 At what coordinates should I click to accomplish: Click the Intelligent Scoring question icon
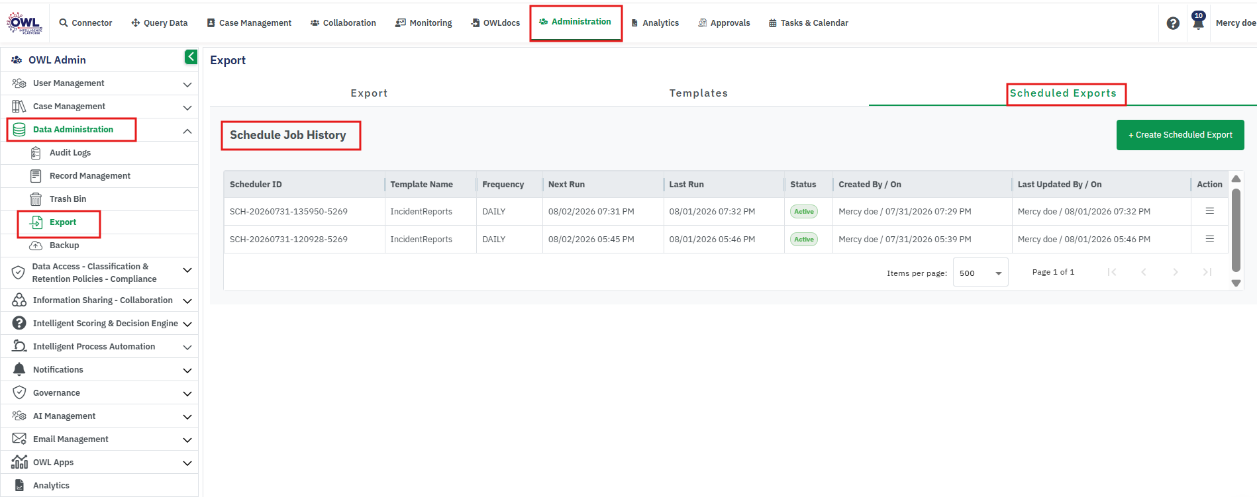[x=19, y=324]
